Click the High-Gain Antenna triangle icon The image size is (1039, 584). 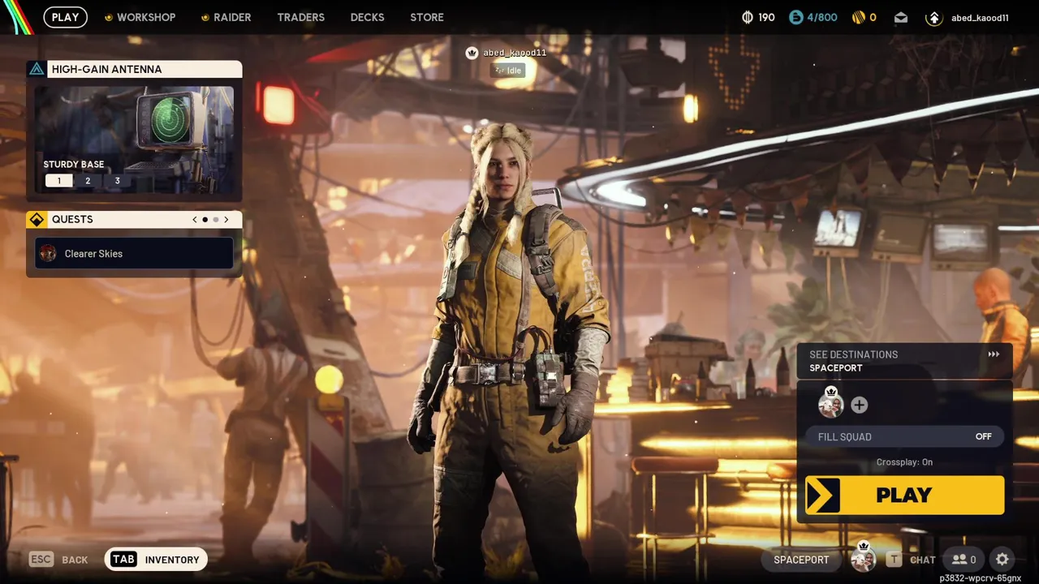tap(37, 69)
